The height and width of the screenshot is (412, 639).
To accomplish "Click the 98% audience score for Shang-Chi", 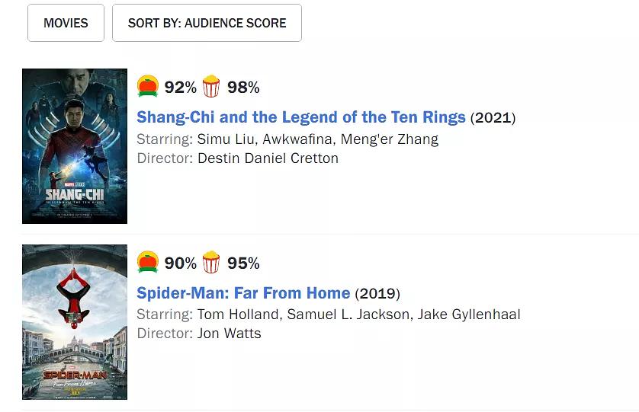I will (x=243, y=88).
